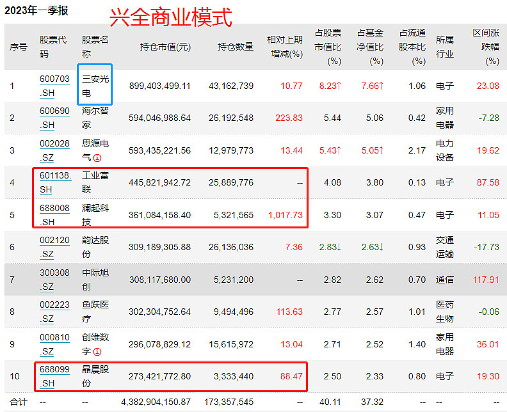Screen dimensions: 507x412
Task: Sort by 区间涨跌幅(%) column header
Action: tap(486, 47)
